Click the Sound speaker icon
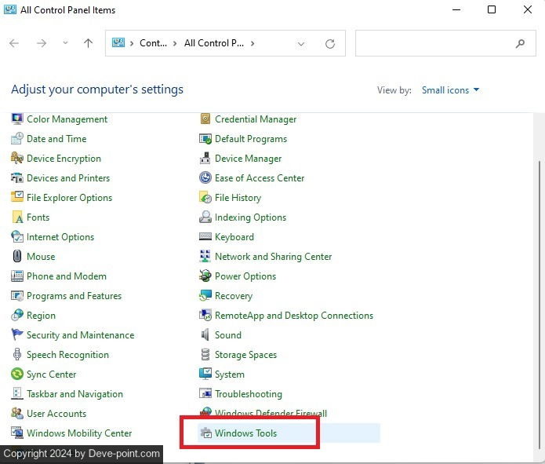The height and width of the screenshot is (464, 545). click(x=205, y=335)
